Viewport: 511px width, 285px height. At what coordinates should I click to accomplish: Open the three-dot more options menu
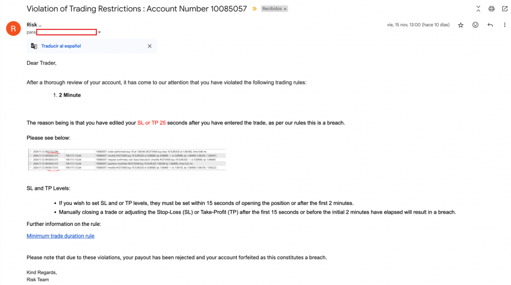(x=505, y=25)
